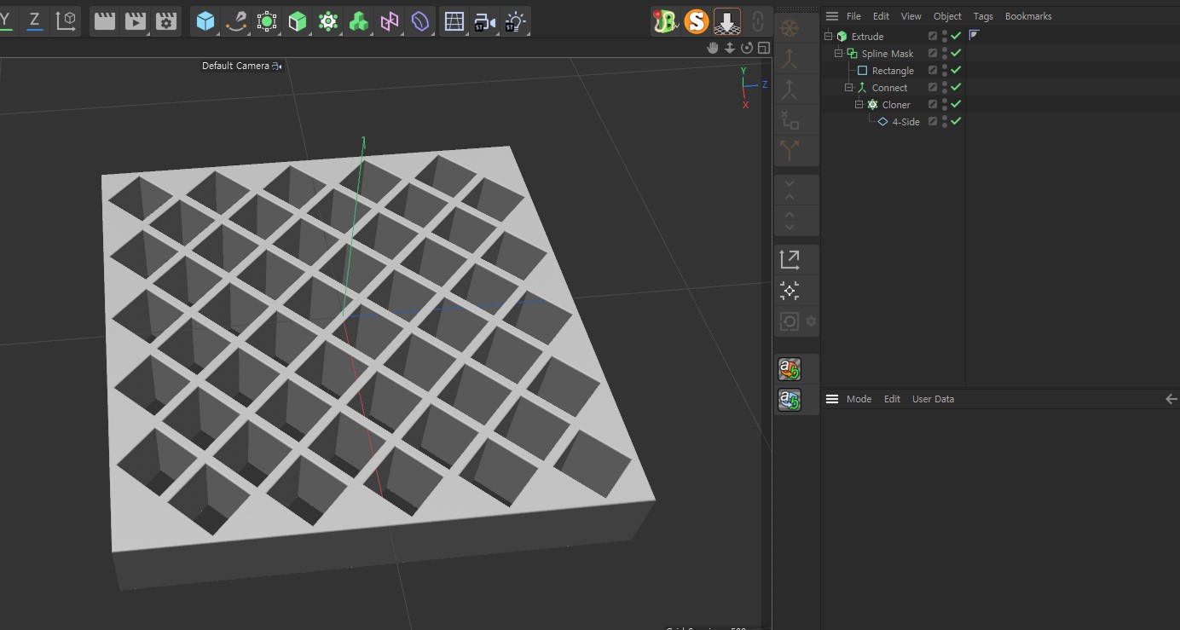This screenshot has height=630, width=1180.
Task: Select the Rectangle spline object
Action: pos(893,71)
